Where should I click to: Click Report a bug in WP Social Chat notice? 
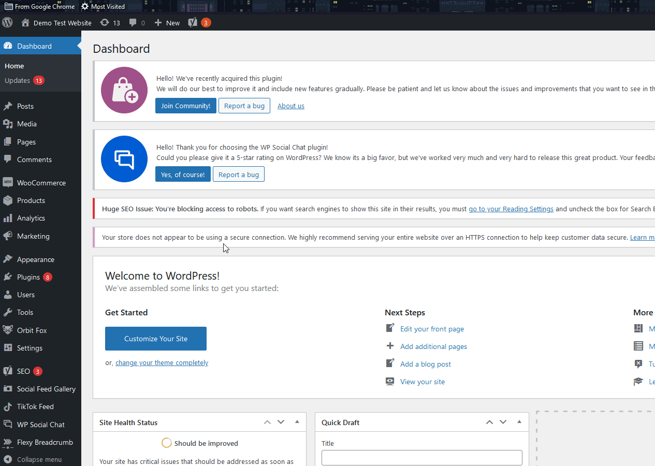(x=239, y=174)
